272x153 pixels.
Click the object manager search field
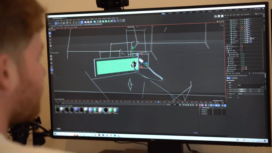click(x=244, y=18)
